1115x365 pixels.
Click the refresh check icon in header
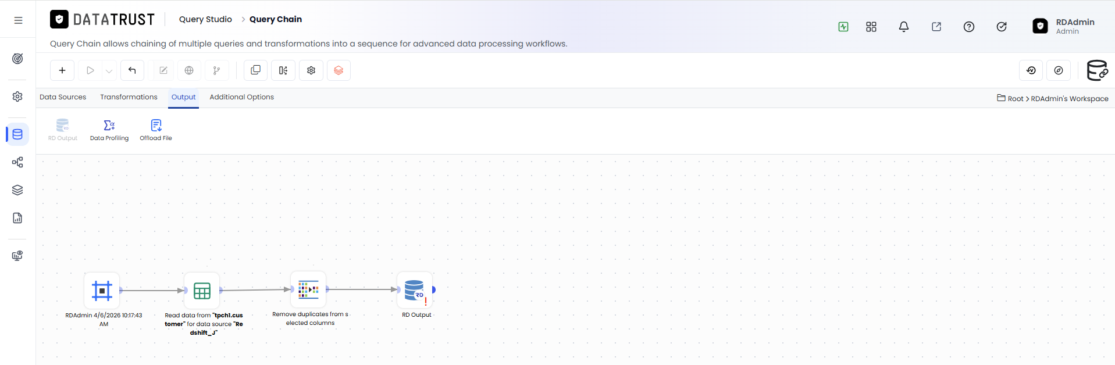click(x=1002, y=27)
